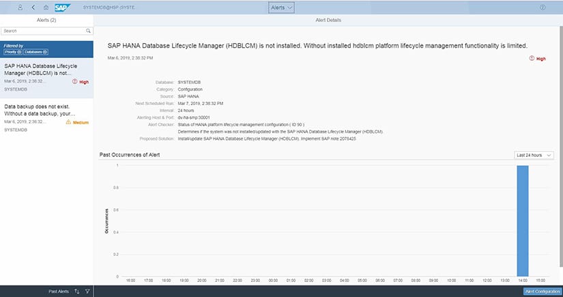Screen dimensions: 563x297
Task: Open the Last 24 hours dropdown
Action: pyautogui.click(x=534, y=155)
